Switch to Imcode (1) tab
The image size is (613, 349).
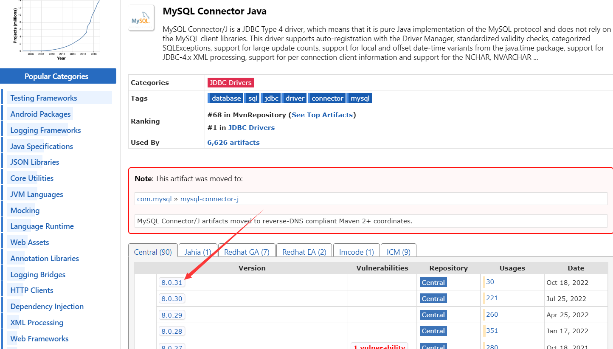coord(357,252)
